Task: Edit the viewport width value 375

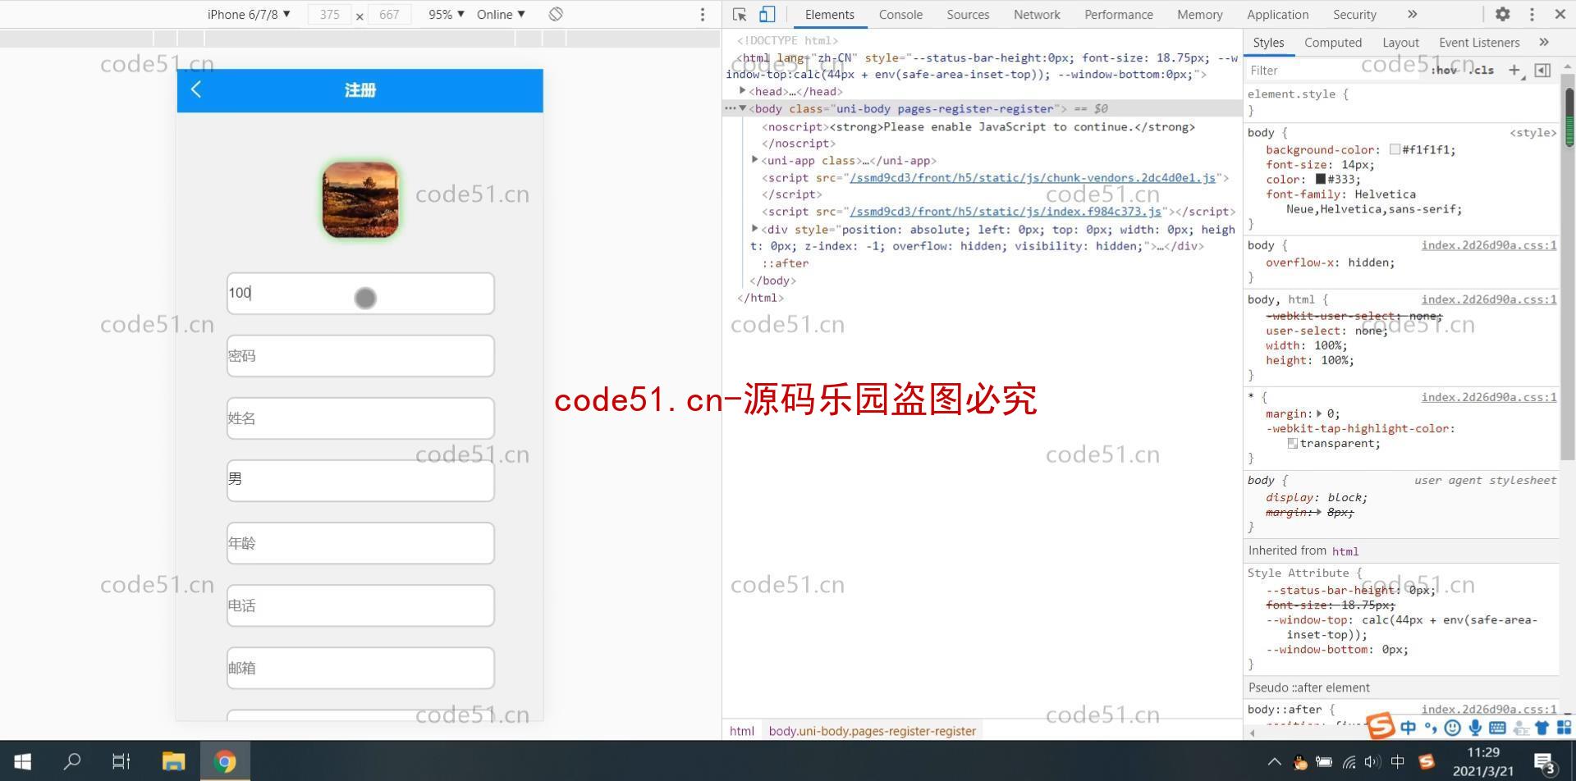Action: [330, 15]
